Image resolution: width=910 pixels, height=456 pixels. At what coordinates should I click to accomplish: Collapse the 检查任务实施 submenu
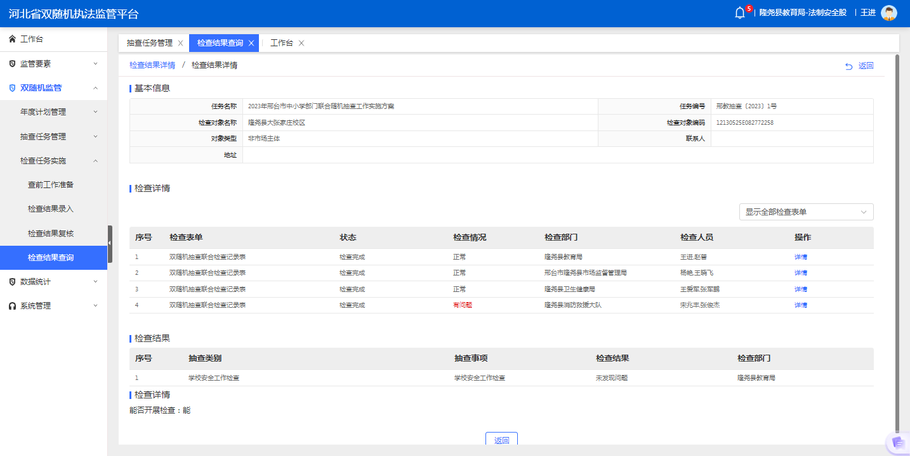pos(53,160)
